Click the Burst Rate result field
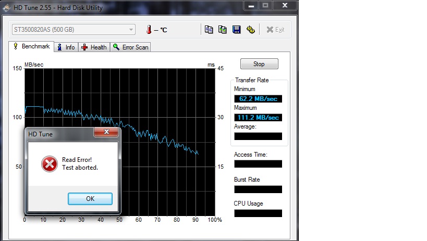 [x=258, y=189]
